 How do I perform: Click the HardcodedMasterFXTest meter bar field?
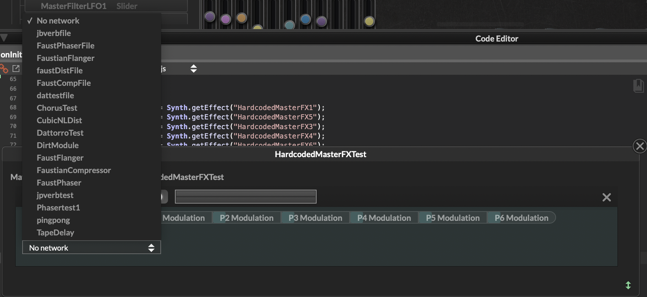pos(246,197)
